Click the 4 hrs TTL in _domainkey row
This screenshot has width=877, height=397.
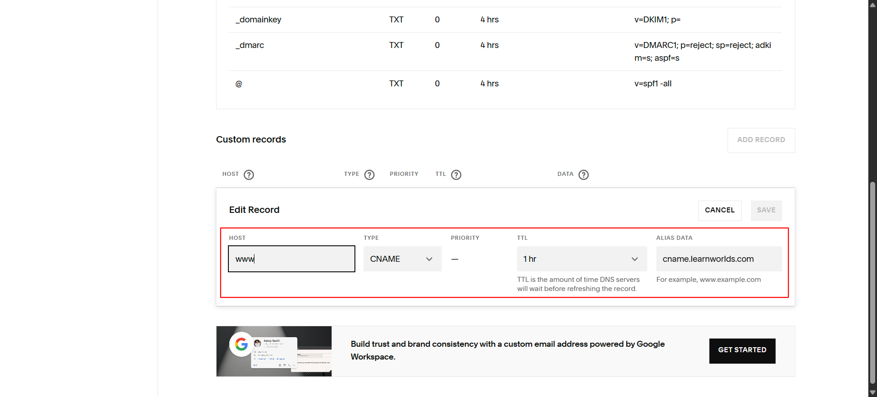pyautogui.click(x=490, y=20)
